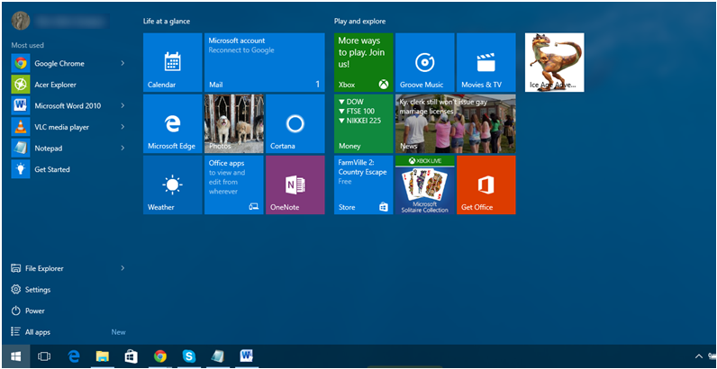The width and height of the screenshot is (717, 369).
Task: Expand VLC media player jump list arrow
Action: coord(123,127)
